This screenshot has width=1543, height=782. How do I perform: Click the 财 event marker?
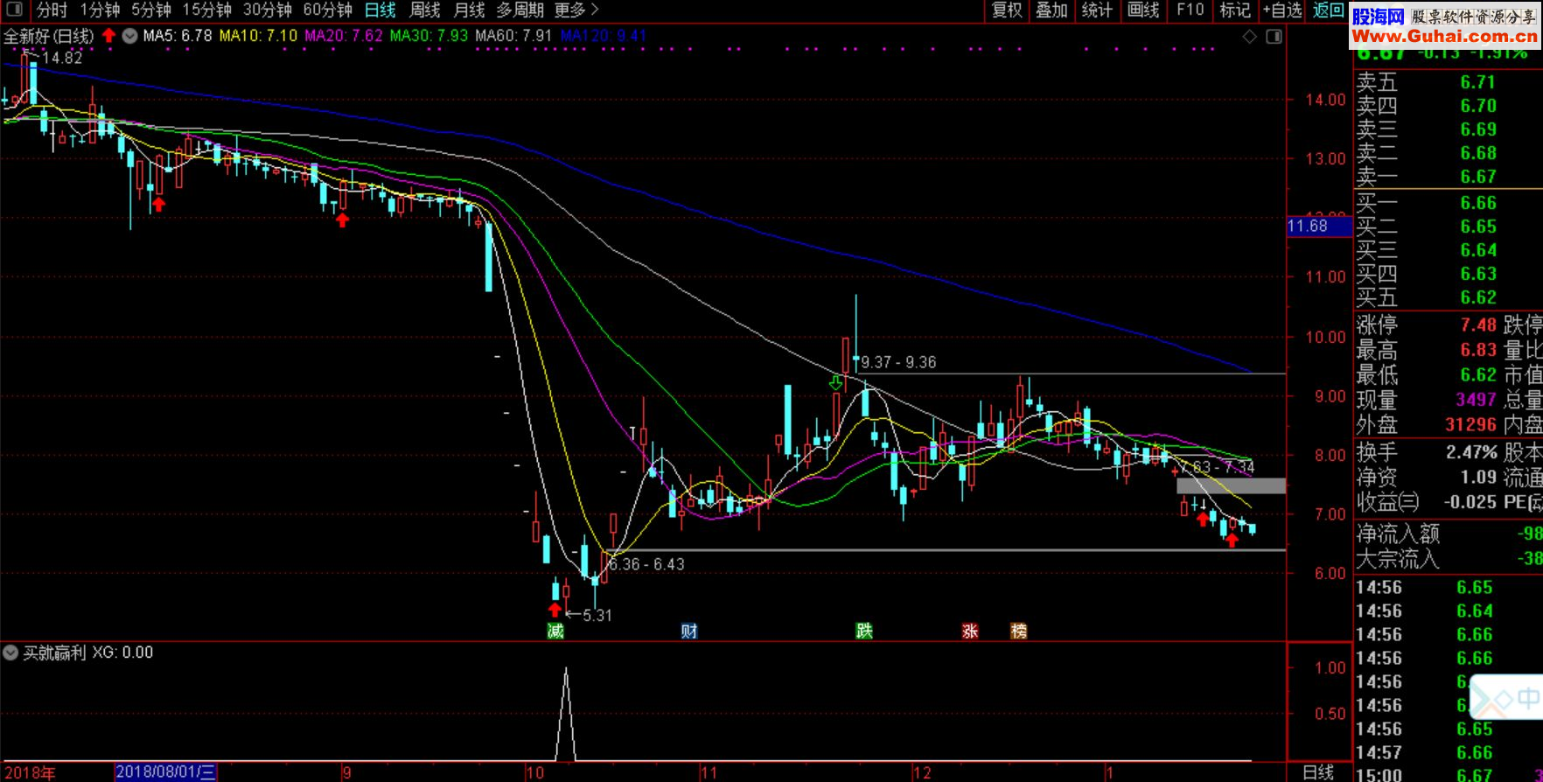(689, 631)
